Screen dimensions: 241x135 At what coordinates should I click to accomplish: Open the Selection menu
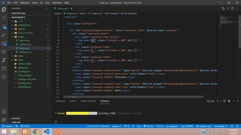pyautogui.click(x=24, y=3)
